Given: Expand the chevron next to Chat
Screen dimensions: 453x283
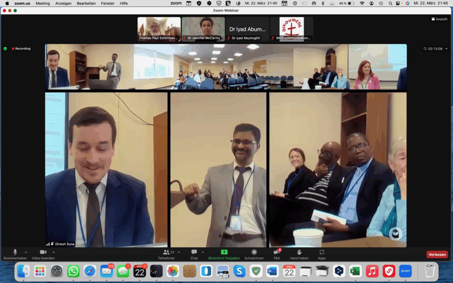Looking at the screenshot, I should 203,252.
